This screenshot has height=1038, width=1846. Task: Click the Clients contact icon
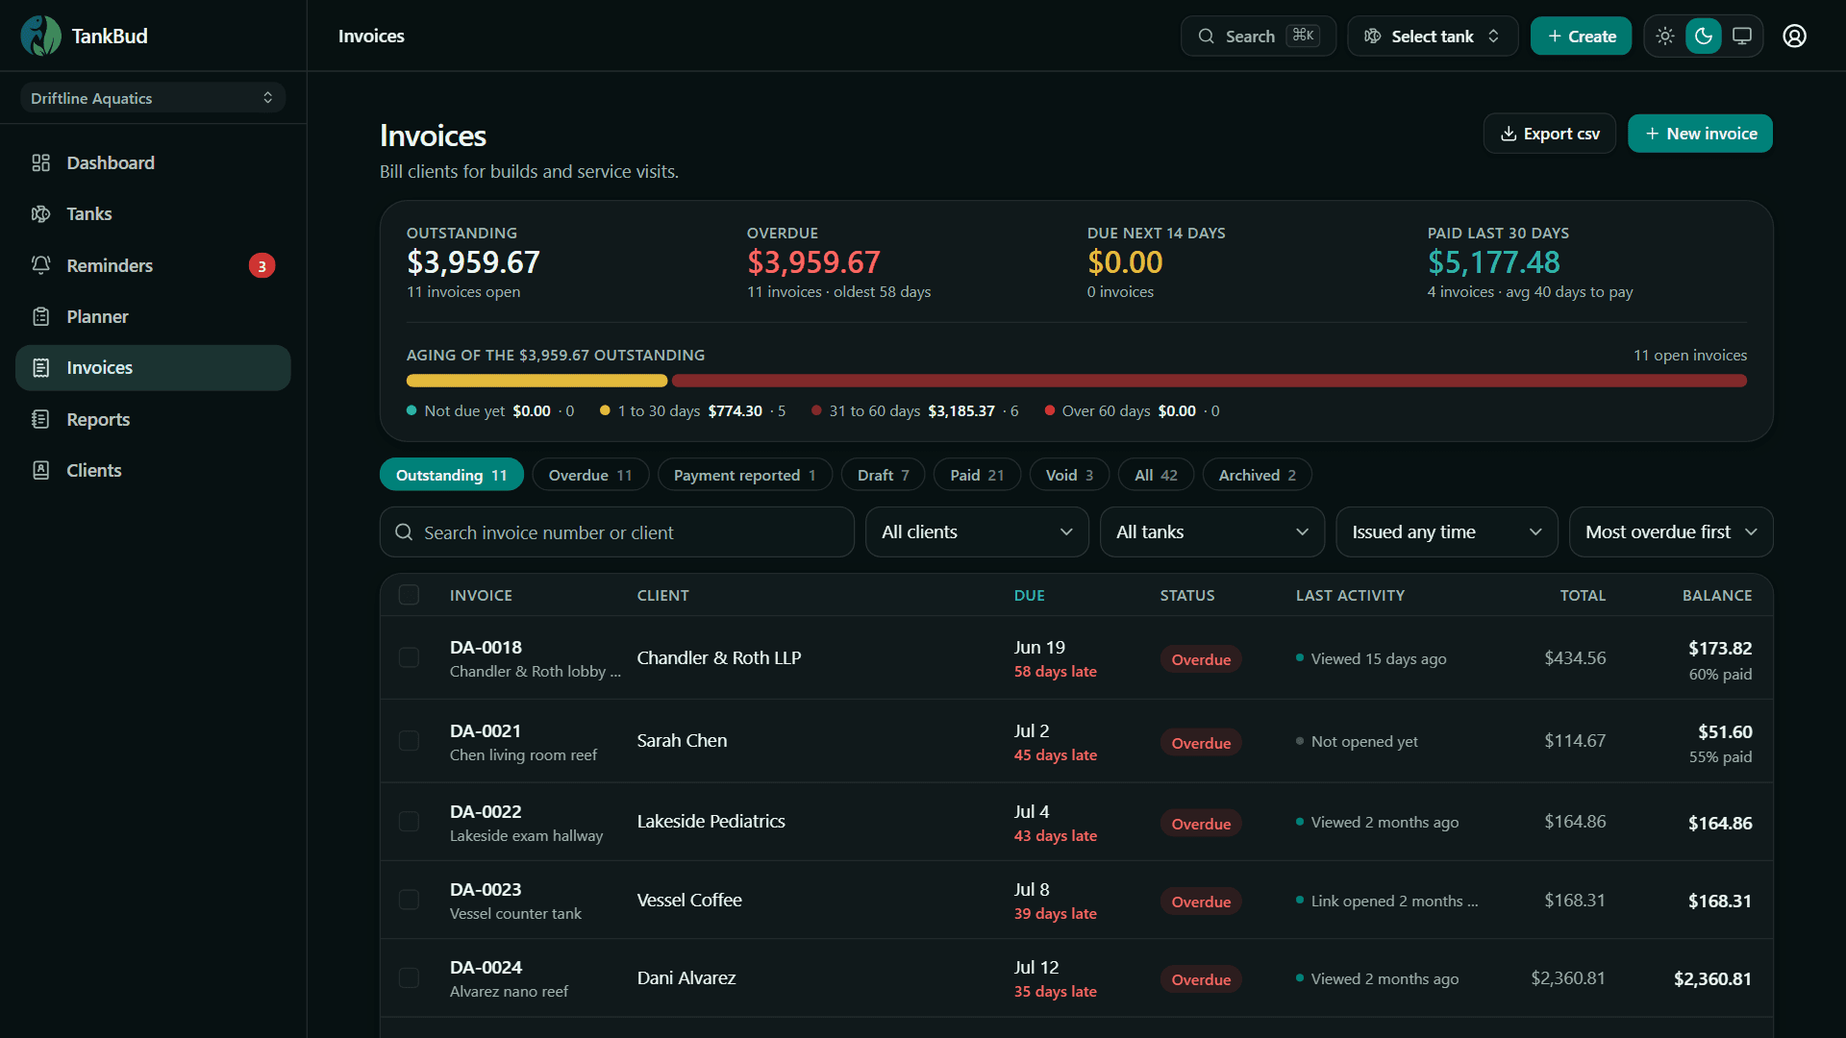point(40,470)
